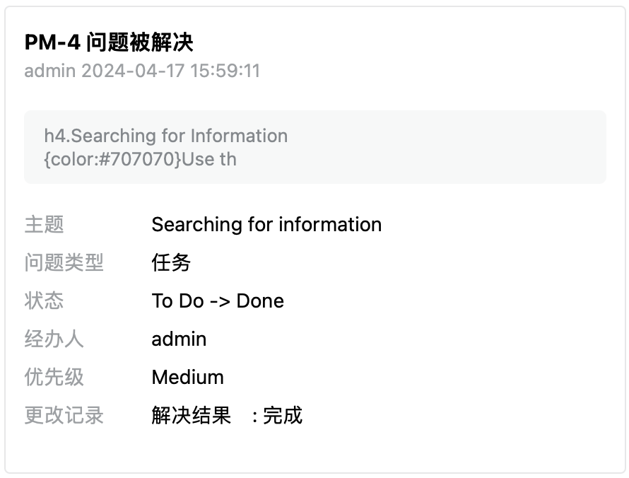Image resolution: width=629 pixels, height=478 pixels.
Task: Click the 经办人 field label
Action: click(54, 339)
